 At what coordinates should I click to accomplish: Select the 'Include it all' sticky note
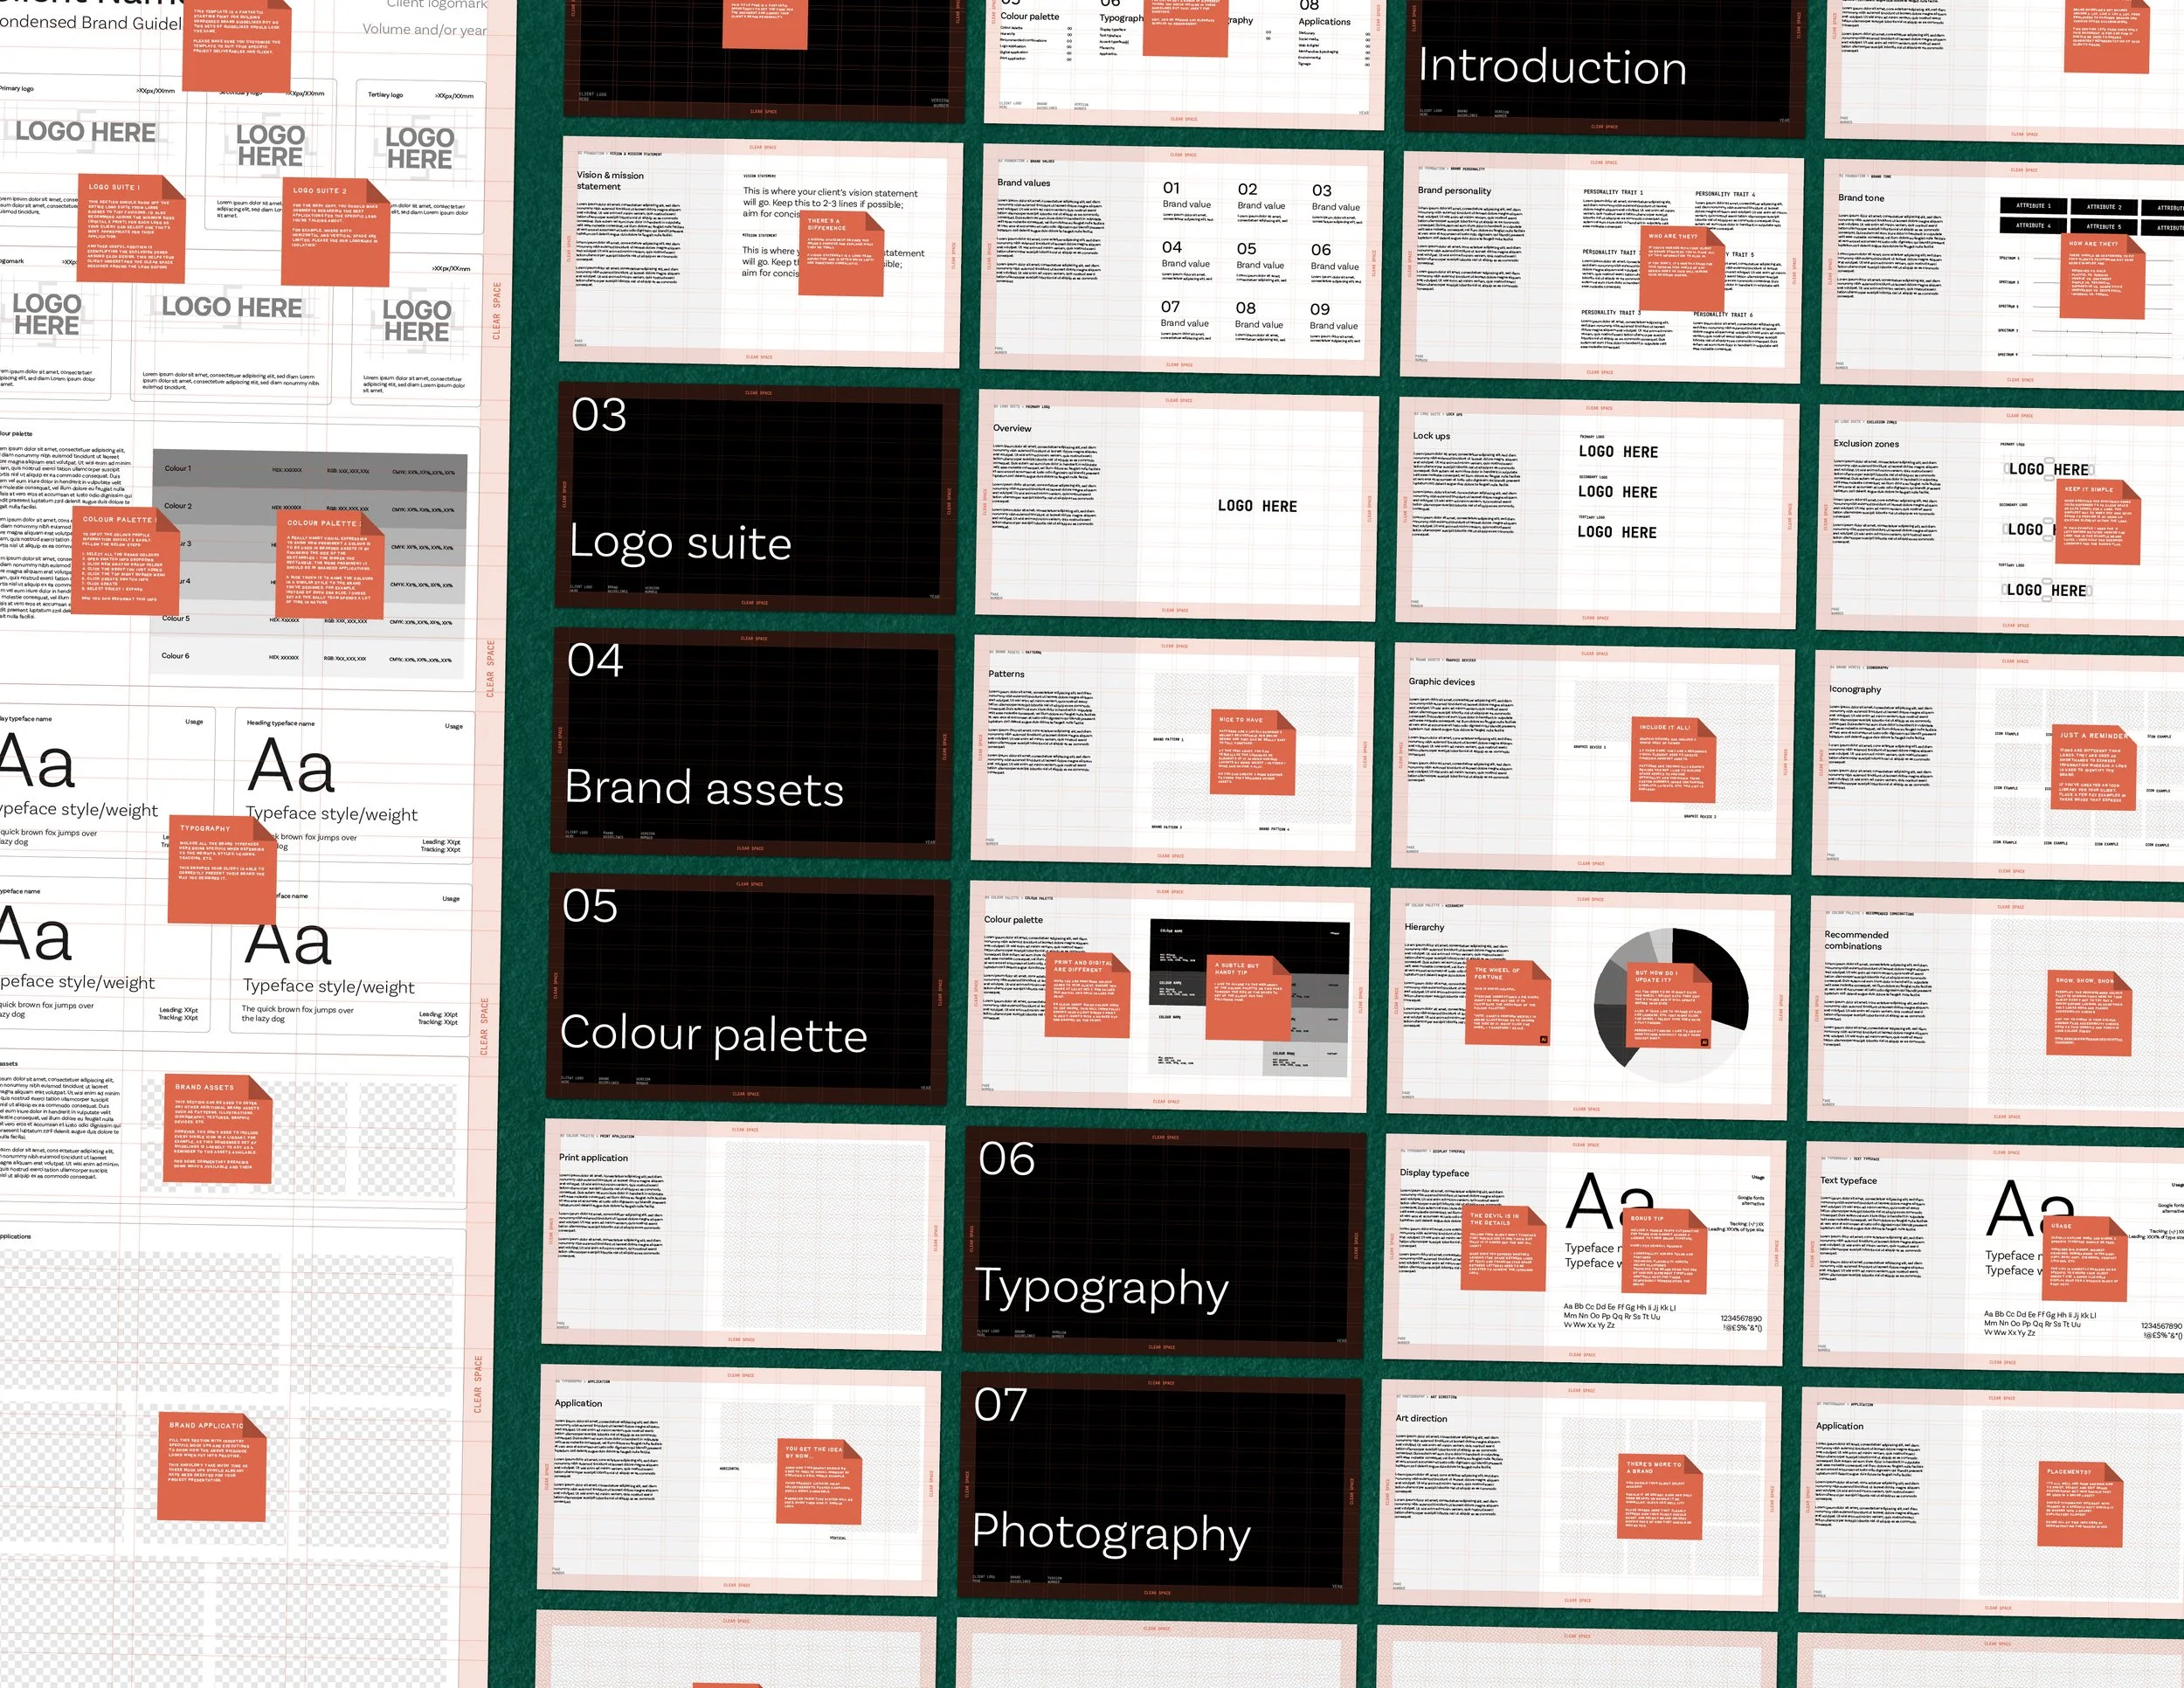coord(1672,759)
